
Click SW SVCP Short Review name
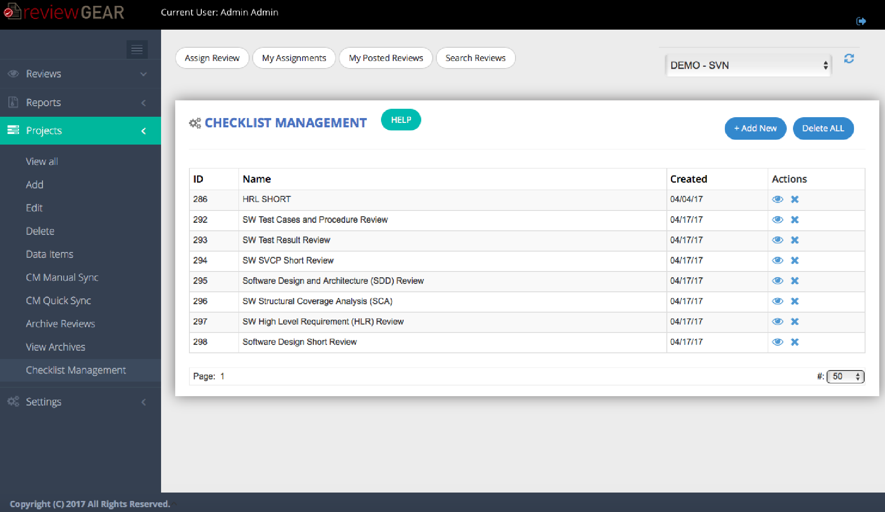point(288,260)
